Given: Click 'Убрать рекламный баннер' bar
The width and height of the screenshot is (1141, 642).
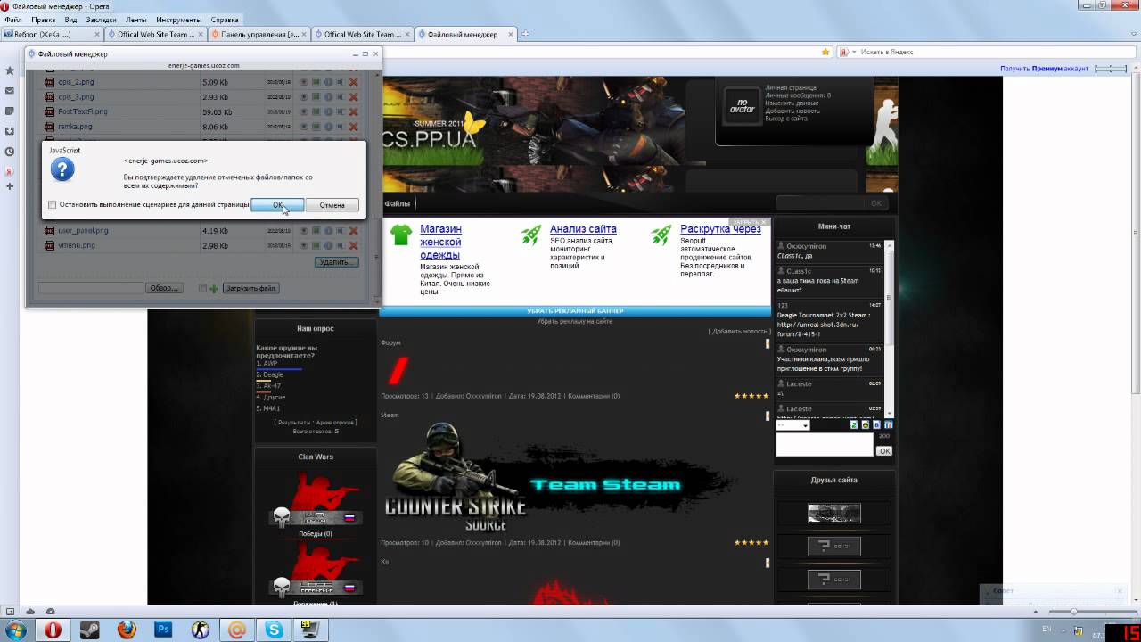Looking at the screenshot, I should (x=575, y=310).
